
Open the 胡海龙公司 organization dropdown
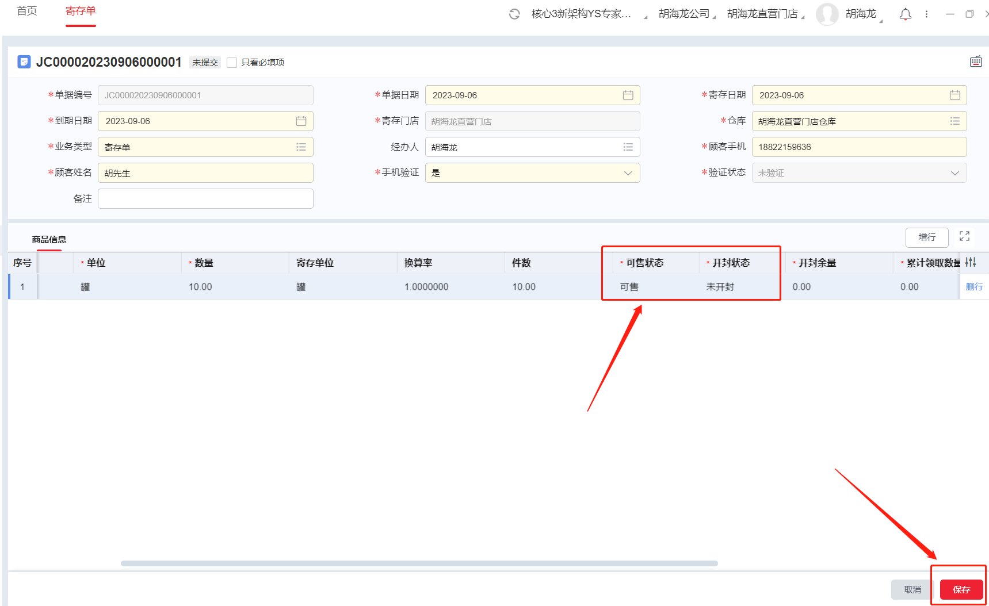click(x=687, y=14)
